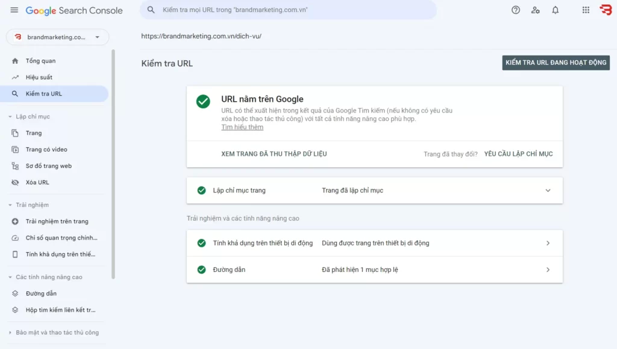Viewport: 617px width, 349px height.
Task: Click KIỂM TRA URL ĐANG HOẠT ĐỘNG button
Action: pos(556,63)
